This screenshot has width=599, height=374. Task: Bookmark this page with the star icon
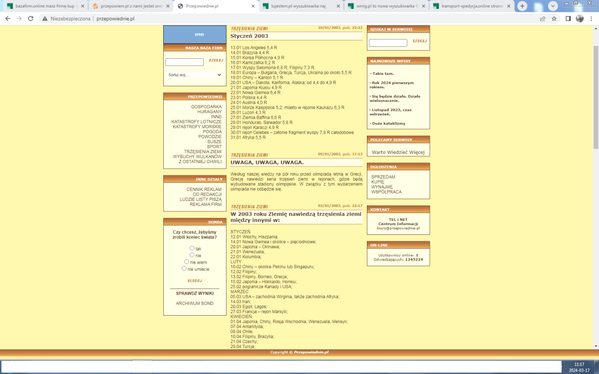coord(555,18)
